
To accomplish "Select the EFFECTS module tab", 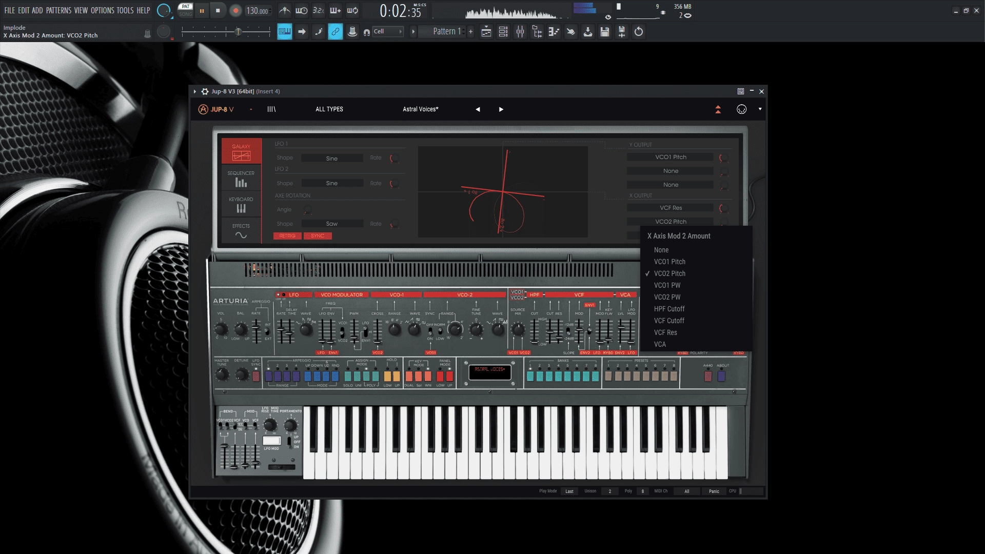I will click(x=241, y=230).
